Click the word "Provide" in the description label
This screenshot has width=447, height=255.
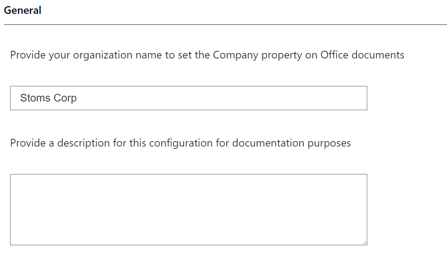click(x=28, y=143)
